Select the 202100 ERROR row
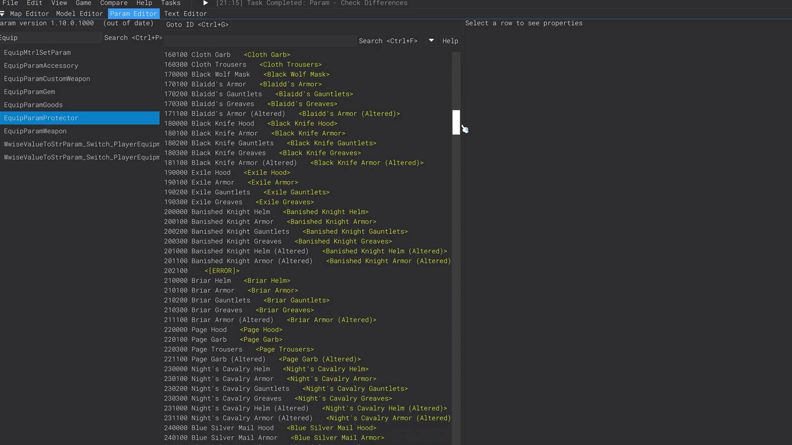This screenshot has width=792, height=445. 202,271
